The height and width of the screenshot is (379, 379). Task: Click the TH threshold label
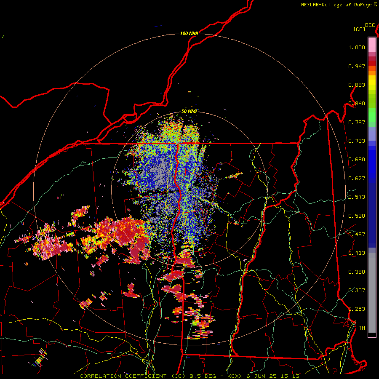(362, 328)
